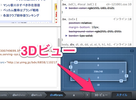Select the highlighted div#branc breadcrumb
136x100 pixels.
click(x=56, y=95)
